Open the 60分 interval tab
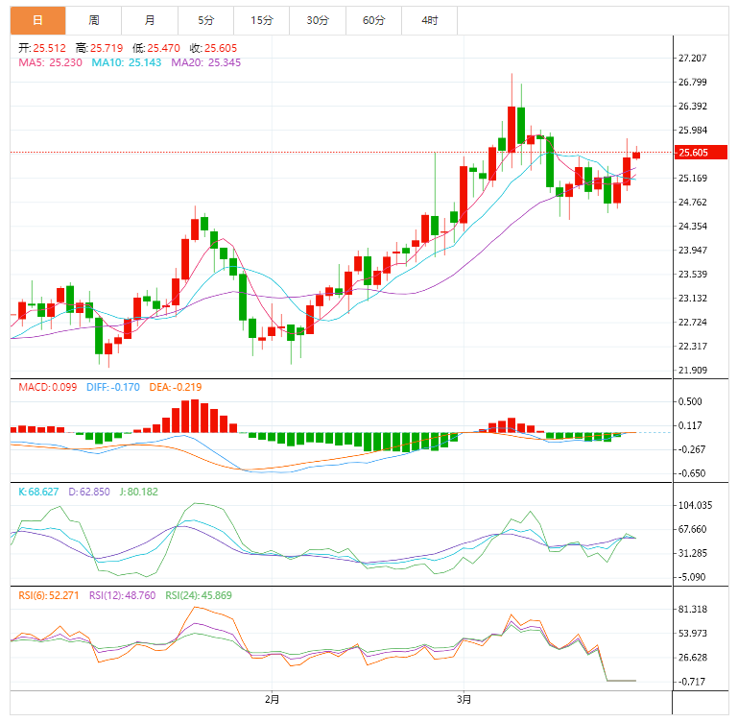738x722 pixels. [373, 20]
